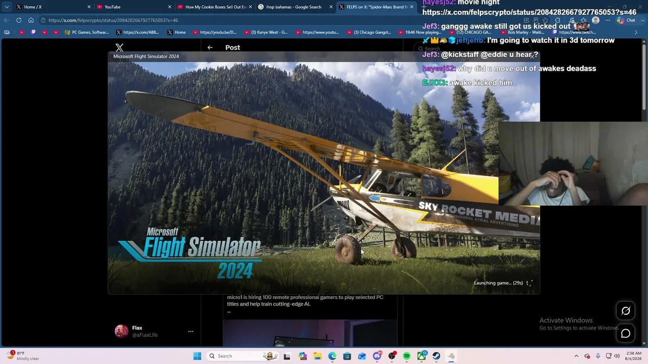Open the Windows Start menu
Screen dimensions: 648x364
click(197, 356)
